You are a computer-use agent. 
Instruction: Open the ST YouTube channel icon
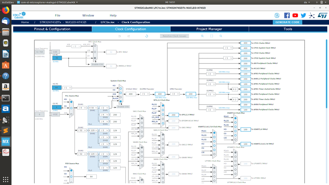pyautogui.click(x=295, y=15)
